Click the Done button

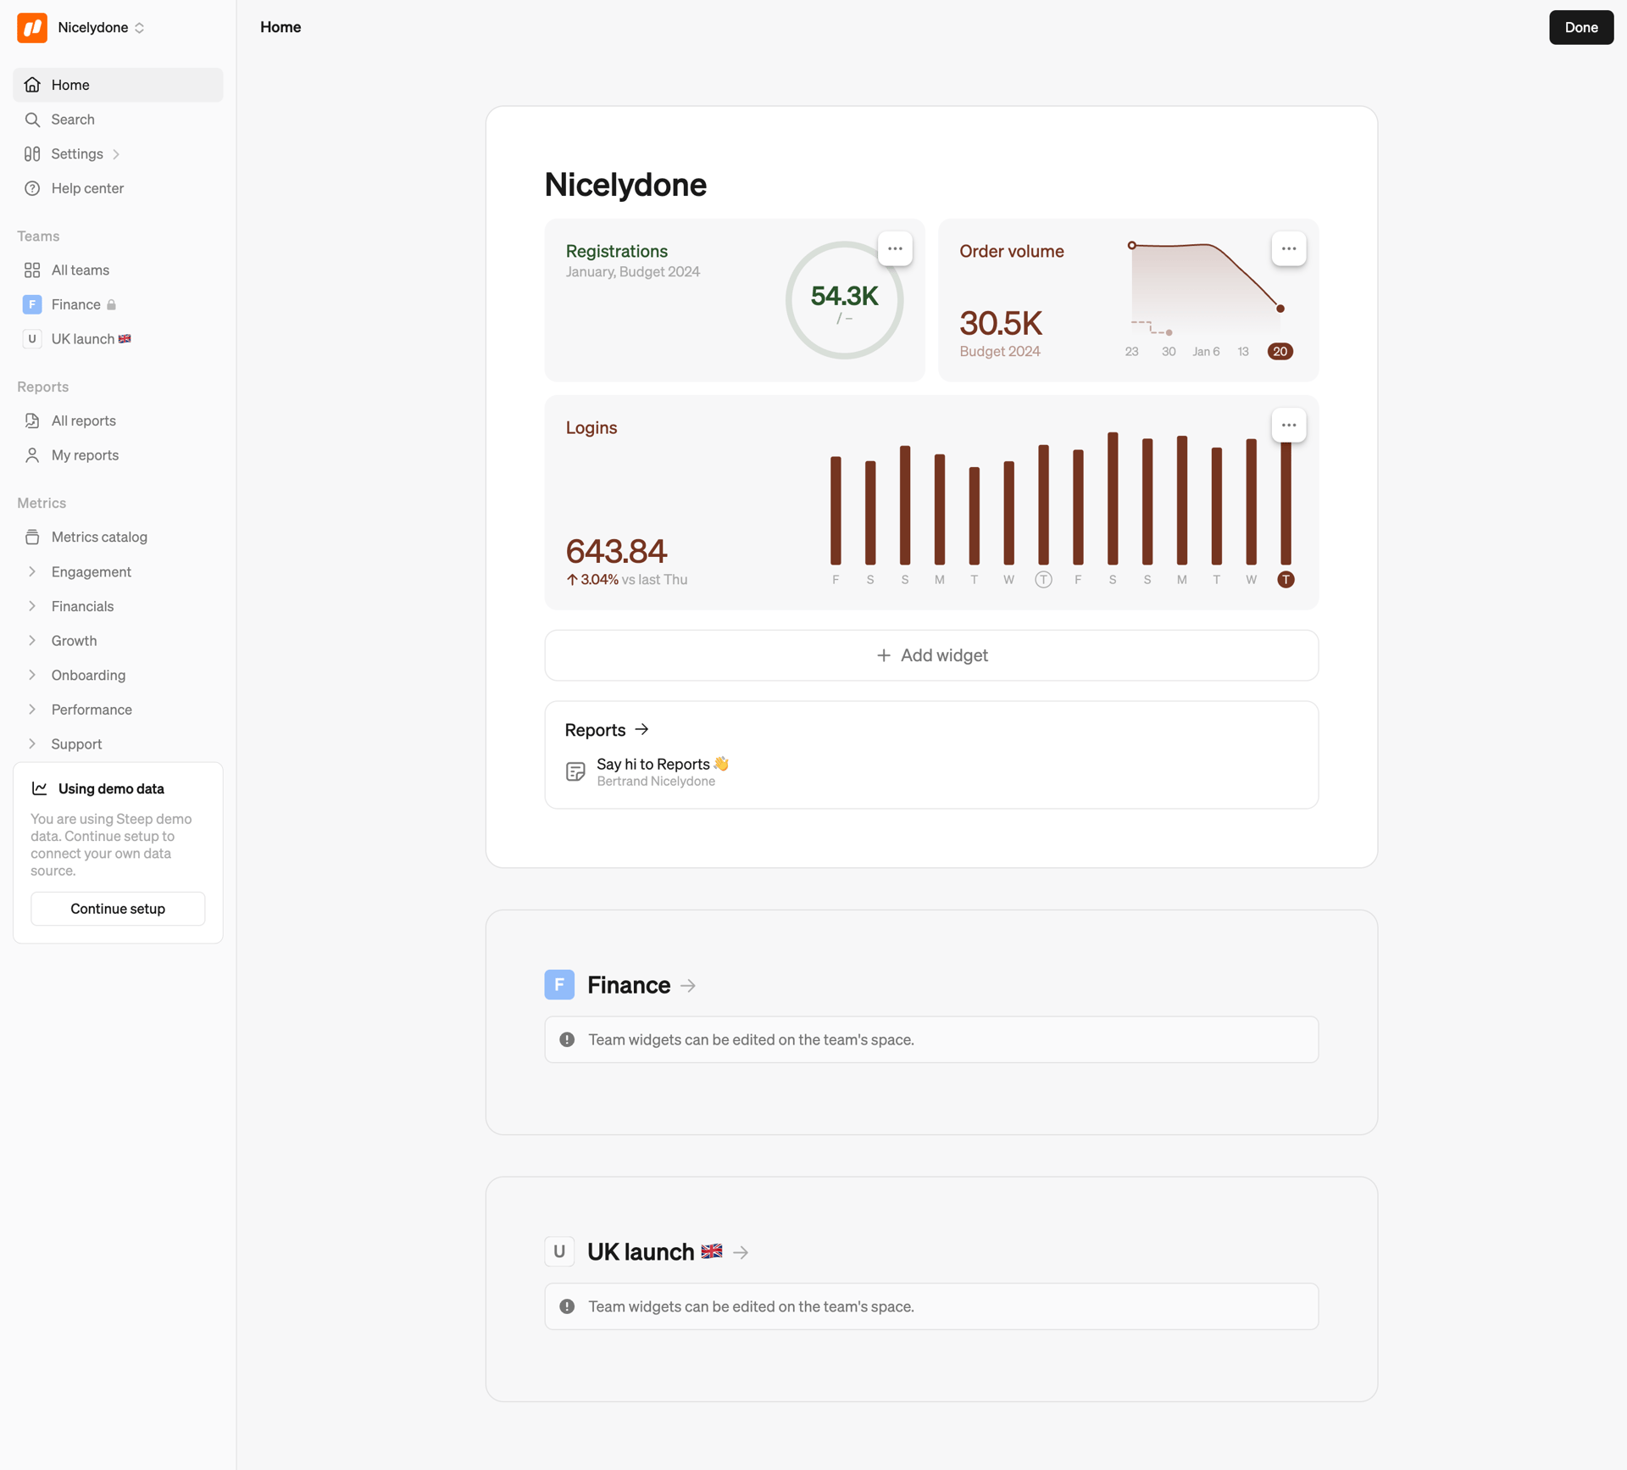[1580, 27]
